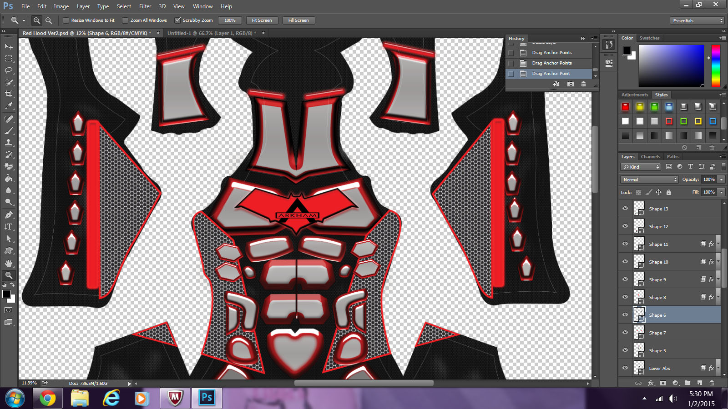Image resolution: width=728 pixels, height=409 pixels.
Task: Select the Crop tool
Action: (9, 94)
